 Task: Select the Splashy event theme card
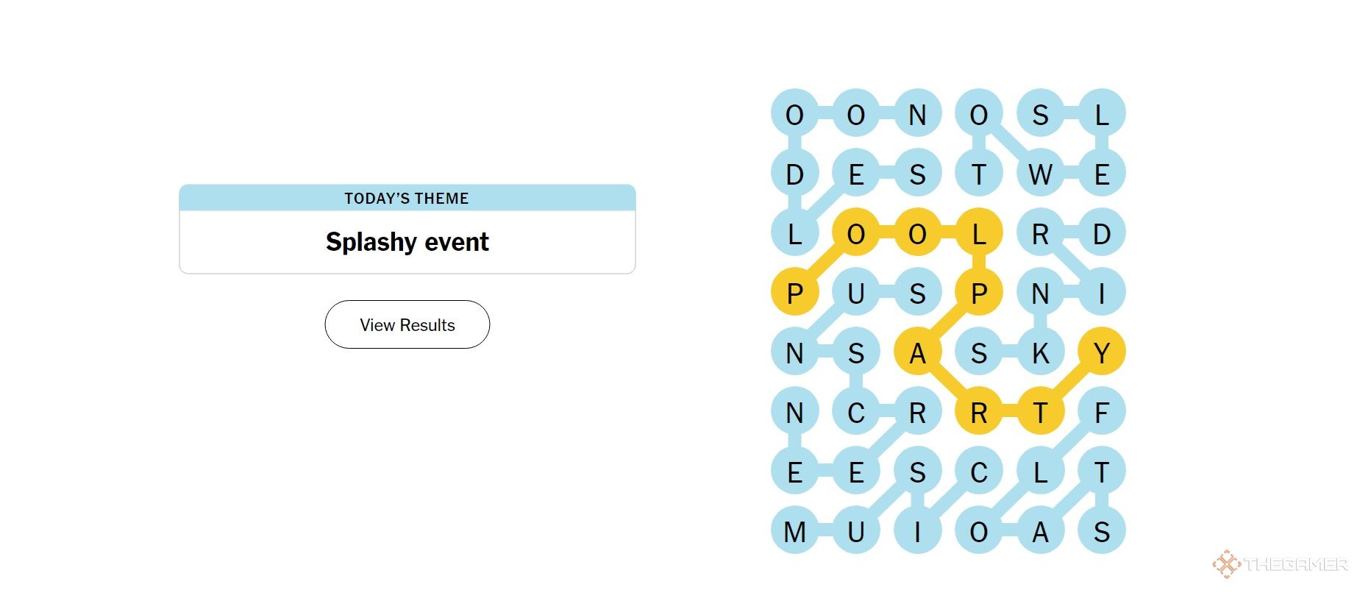[x=407, y=229]
